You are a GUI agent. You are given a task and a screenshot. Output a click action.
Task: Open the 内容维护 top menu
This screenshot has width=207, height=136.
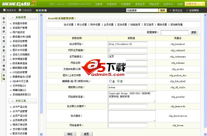click(x=126, y=4)
